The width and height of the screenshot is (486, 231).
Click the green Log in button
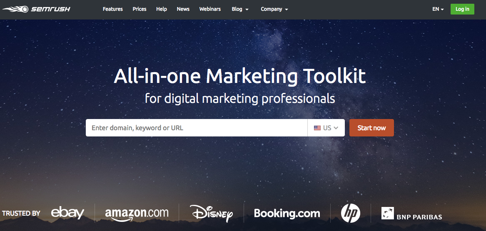tap(462, 9)
